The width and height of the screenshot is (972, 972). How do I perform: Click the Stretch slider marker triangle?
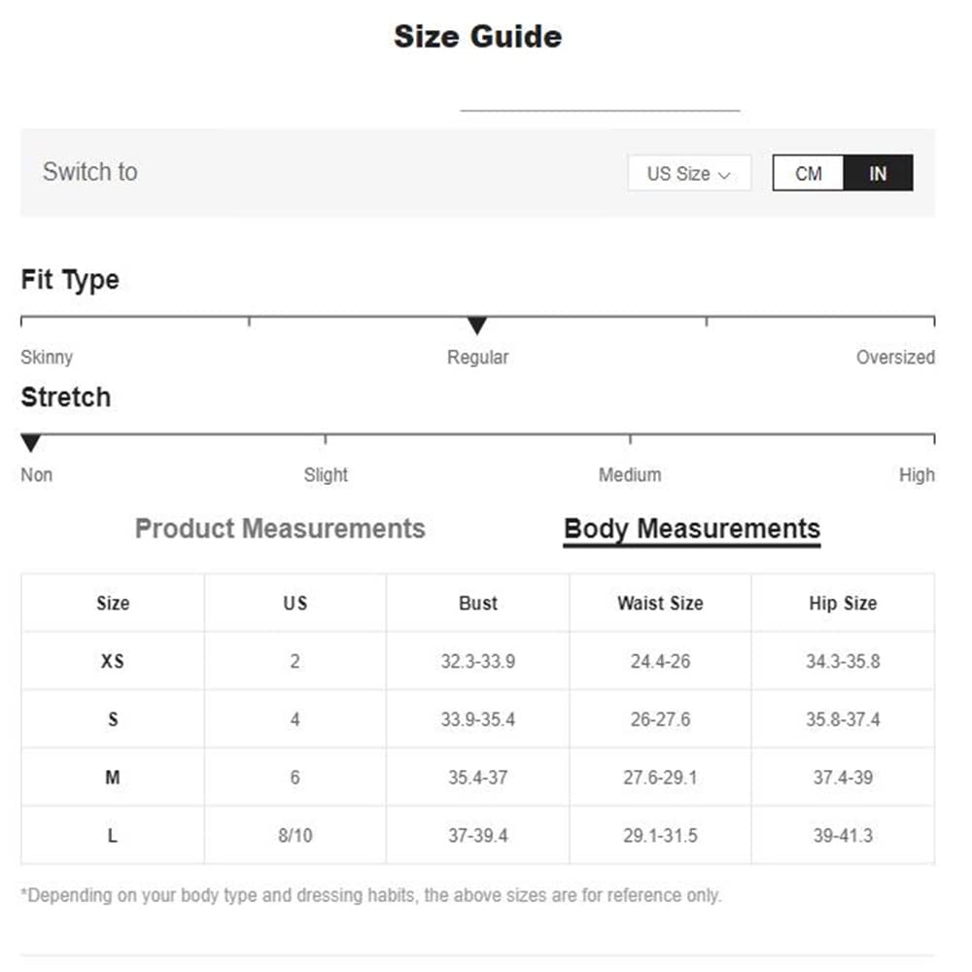(x=31, y=443)
